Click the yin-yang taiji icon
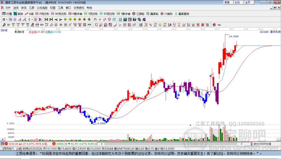This screenshot has height=159, width=281. (x=214, y=25)
